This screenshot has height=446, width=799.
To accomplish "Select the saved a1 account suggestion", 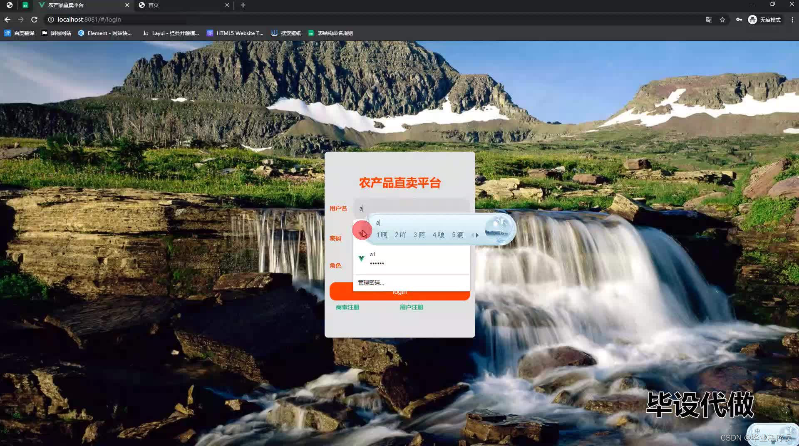I will [411, 259].
